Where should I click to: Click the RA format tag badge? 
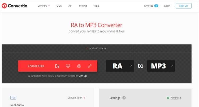[x=13, y=98]
